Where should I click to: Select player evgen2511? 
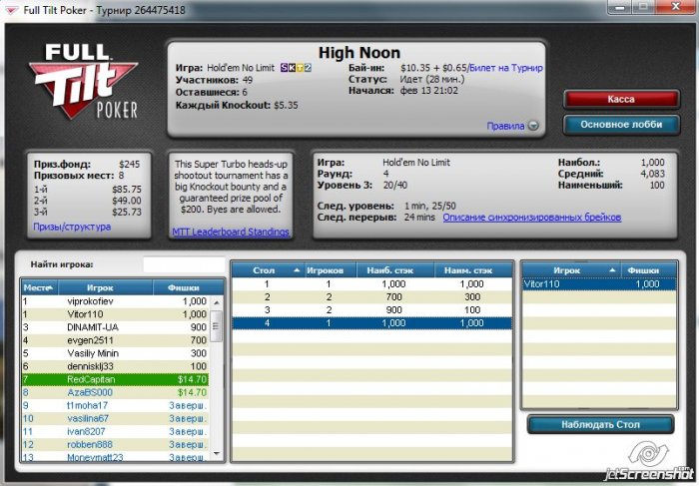coord(115,340)
